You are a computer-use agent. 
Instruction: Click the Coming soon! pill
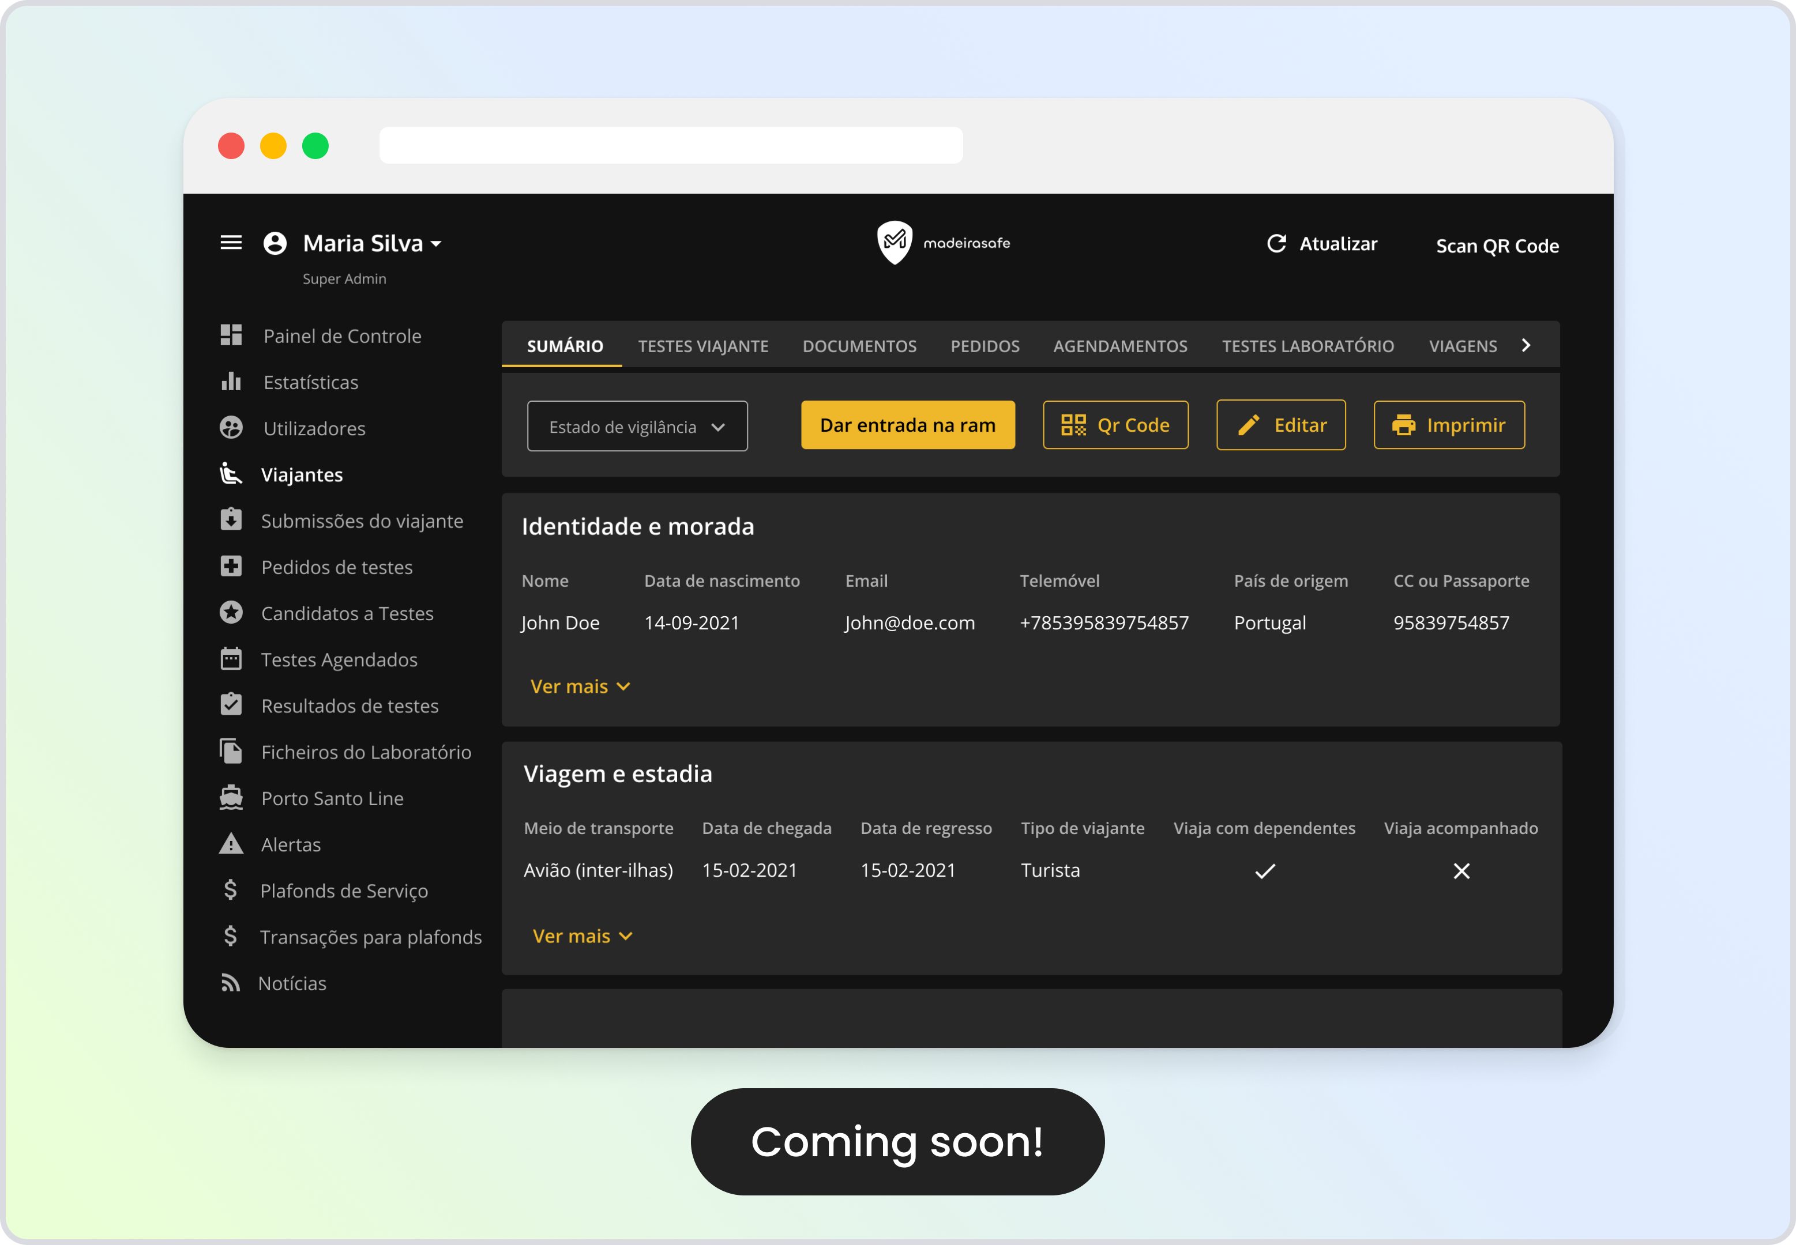click(897, 1141)
